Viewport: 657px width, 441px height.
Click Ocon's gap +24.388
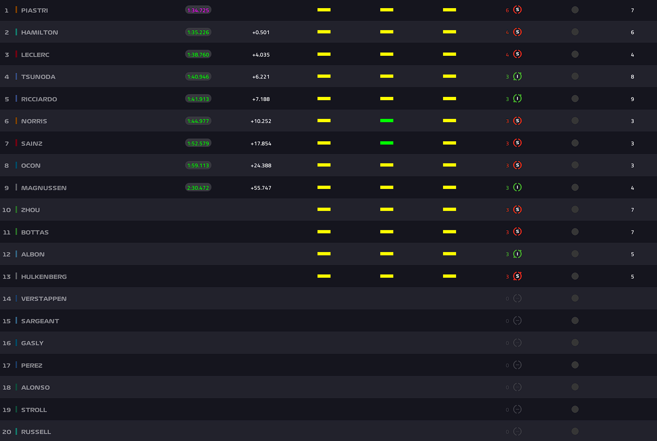point(261,165)
